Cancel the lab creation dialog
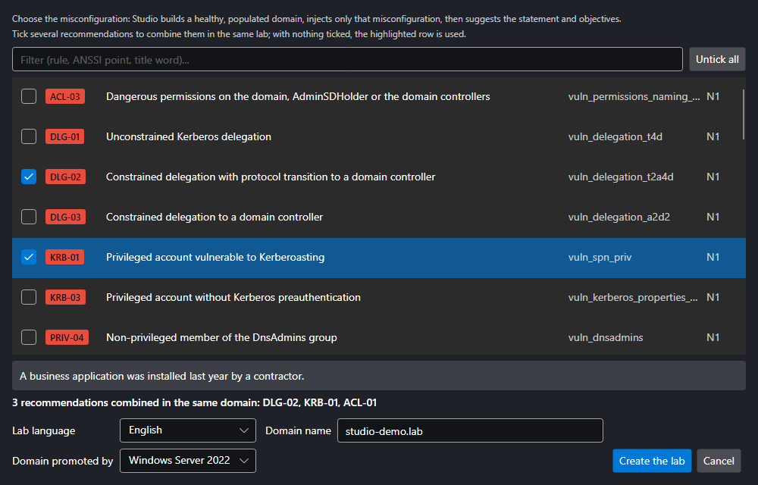This screenshot has height=485, width=758. (x=719, y=461)
